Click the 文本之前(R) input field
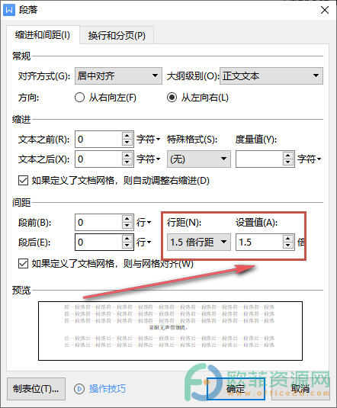The width and height of the screenshot is (337, 408). pyautogui.click(x=98, y=140)
